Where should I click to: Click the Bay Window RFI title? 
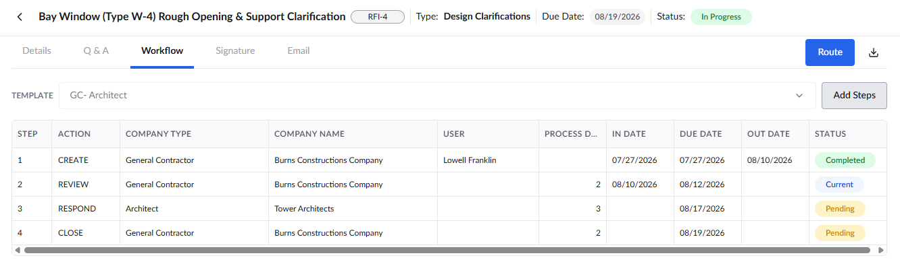(192, 17)
